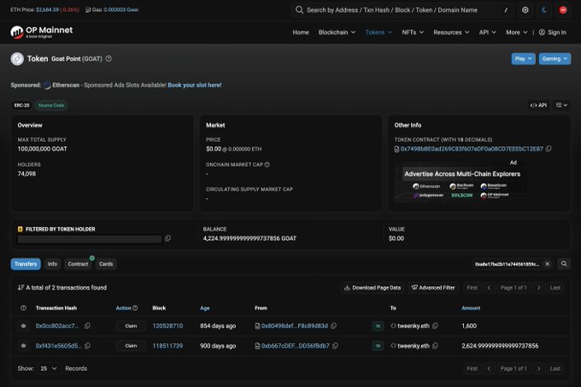Copy address 0x80498def...F8c89d83d
Screen dimensions: 581x387
click(333, 325)
